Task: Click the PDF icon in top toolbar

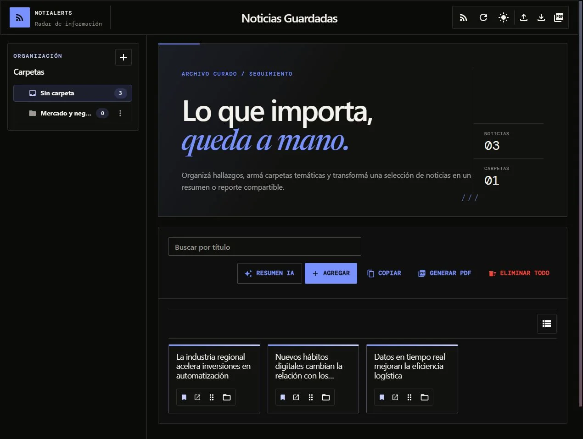Action: [559, 17]
